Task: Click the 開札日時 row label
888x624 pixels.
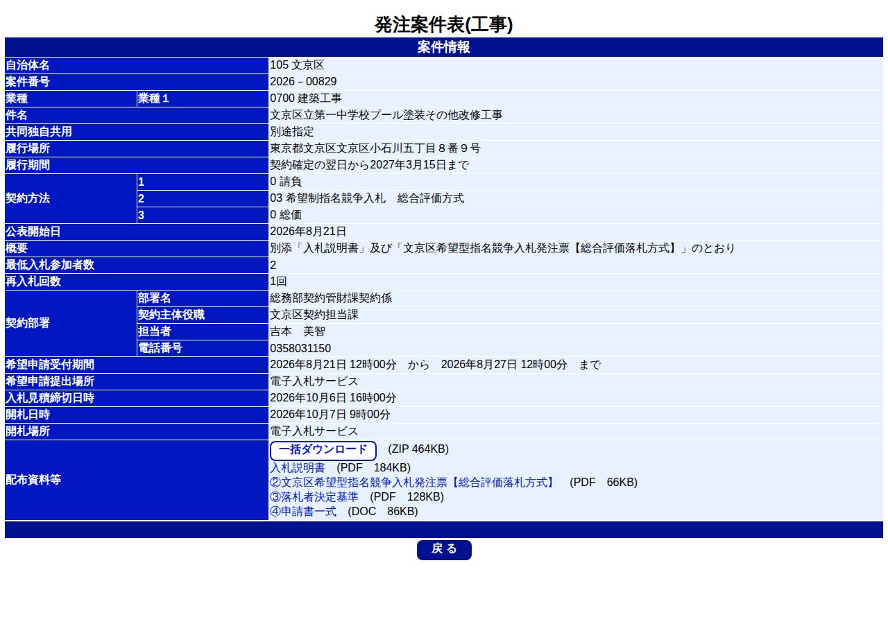Action: pos(137,415)
